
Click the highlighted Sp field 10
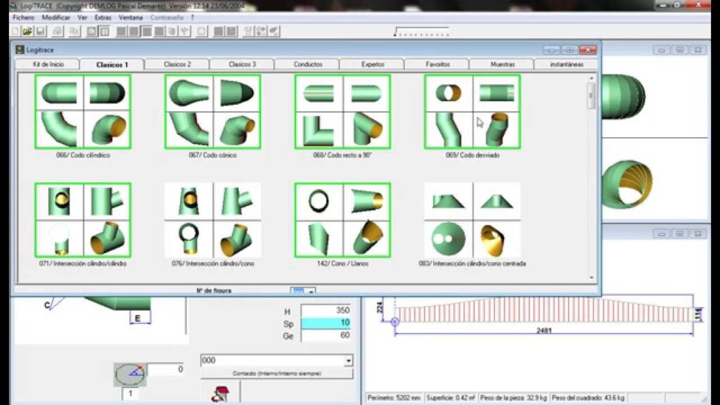pyautogui.click(x=326, y=323)
